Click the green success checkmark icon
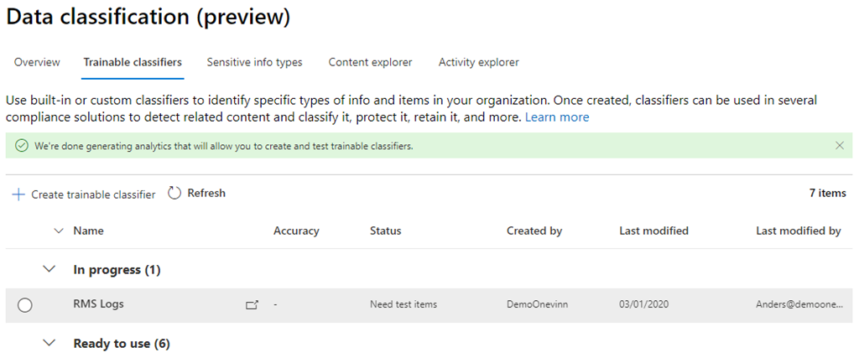This screenshot has height=363, width=859. (22, 146)
